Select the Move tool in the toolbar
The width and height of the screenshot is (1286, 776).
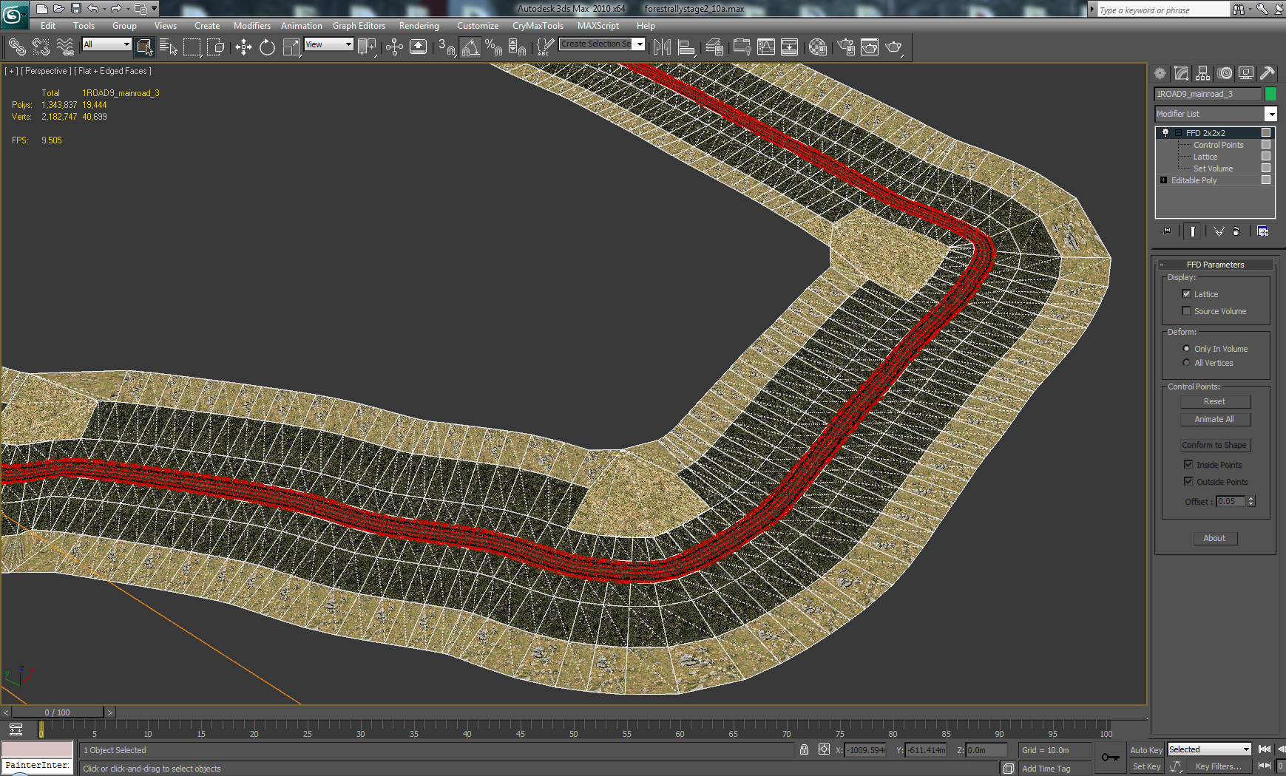click(243, 47)
